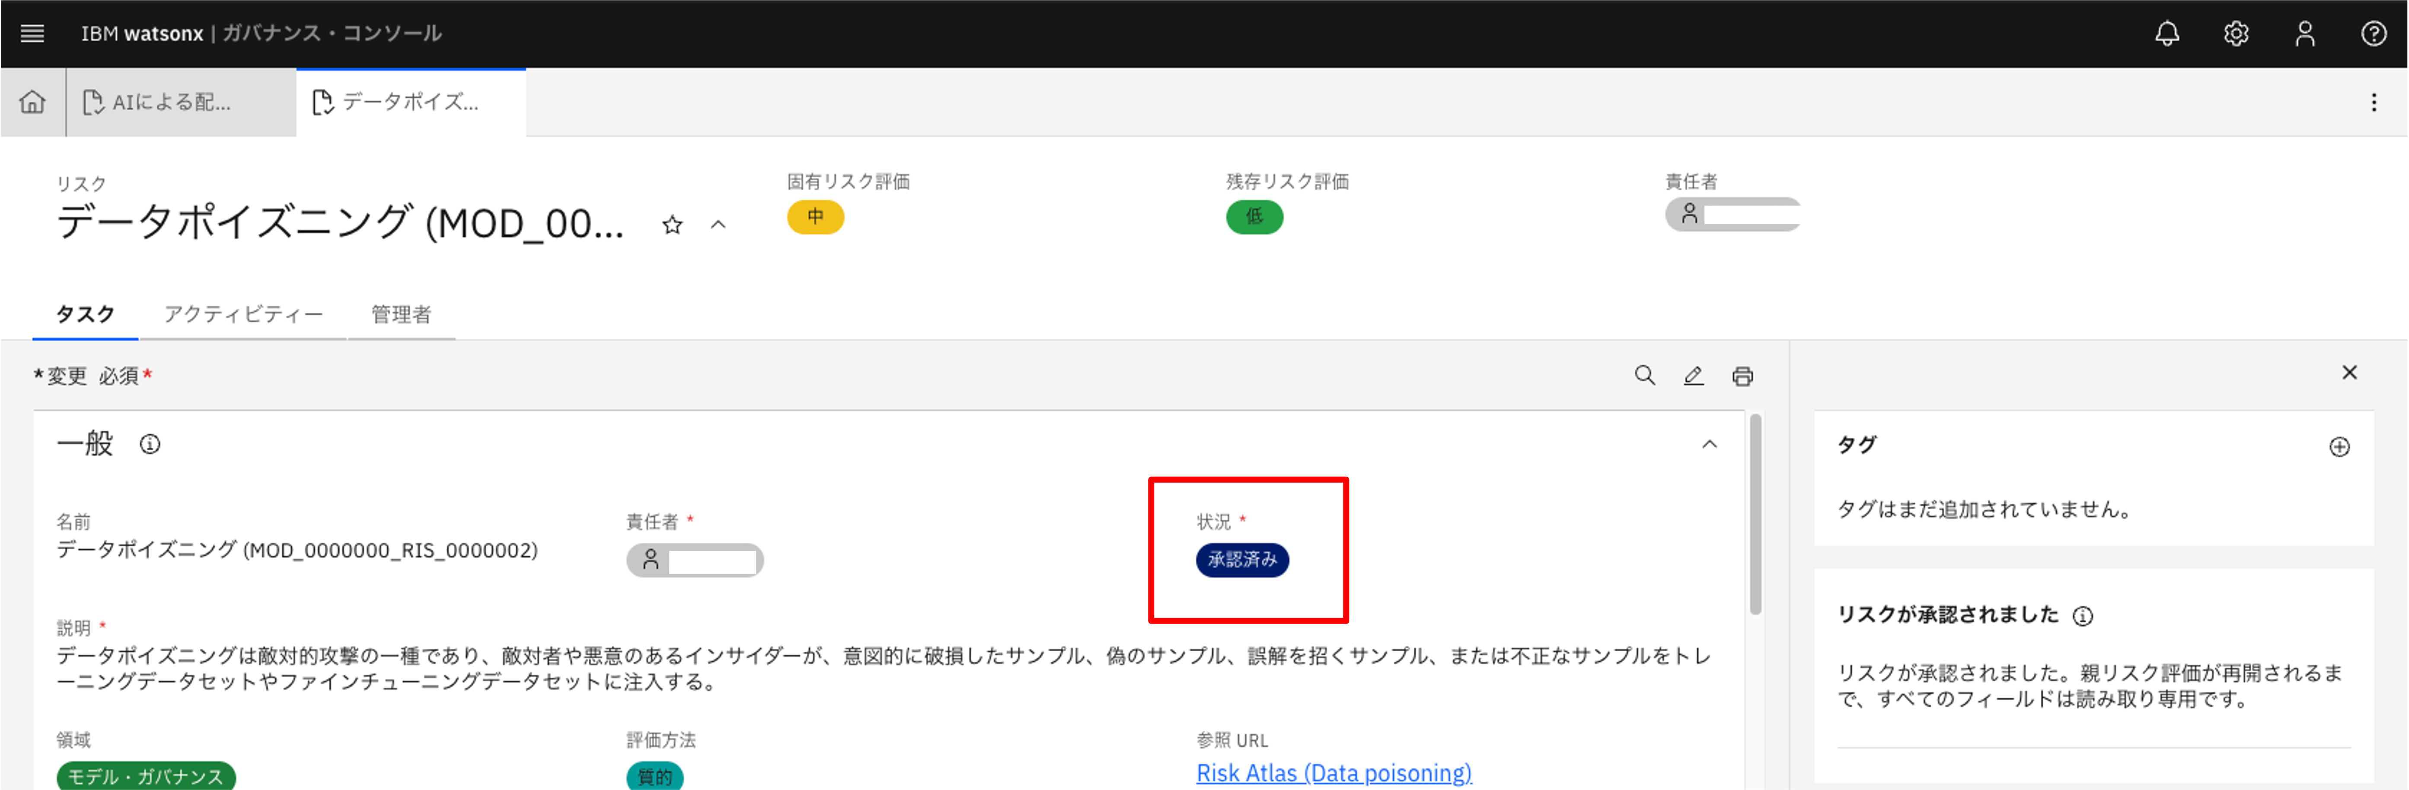2409x790 pixels.
Task: Open the user profile icon
Action: click(x=2304, y=34)
